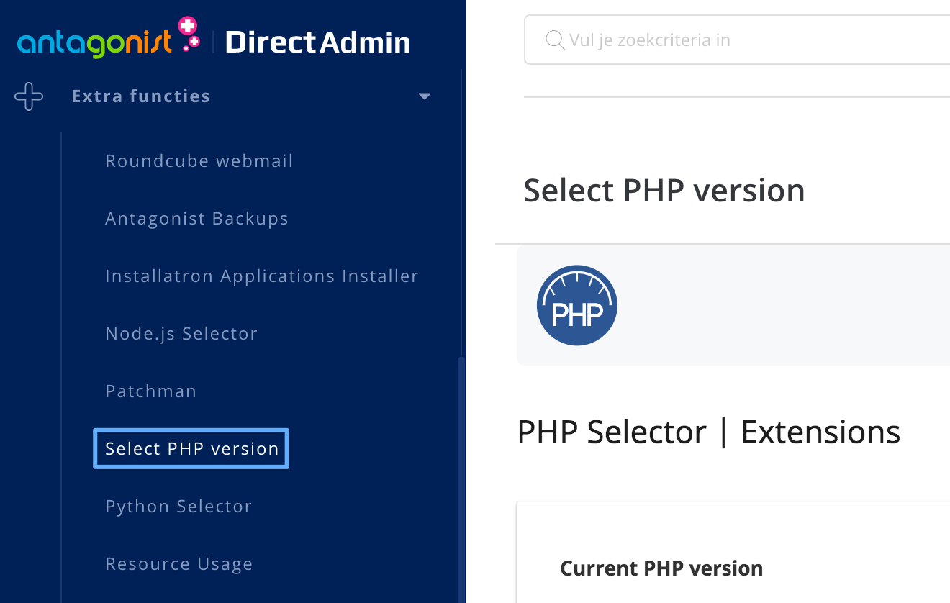This screenshot has height=603, width=950.
Task: Open the Extra functies menu header
Action: click(x=141, y=96)
